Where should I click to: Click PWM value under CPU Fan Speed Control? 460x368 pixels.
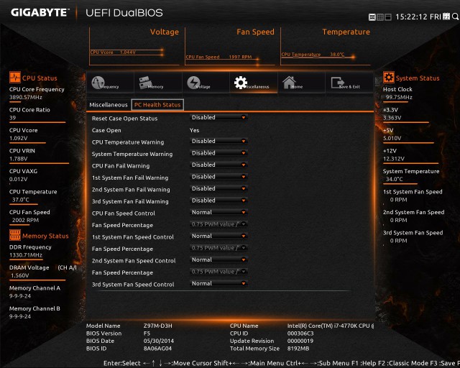click(x=218, y=224)
